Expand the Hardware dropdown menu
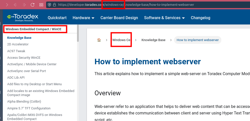250x121 pixels. pos(83,18)
